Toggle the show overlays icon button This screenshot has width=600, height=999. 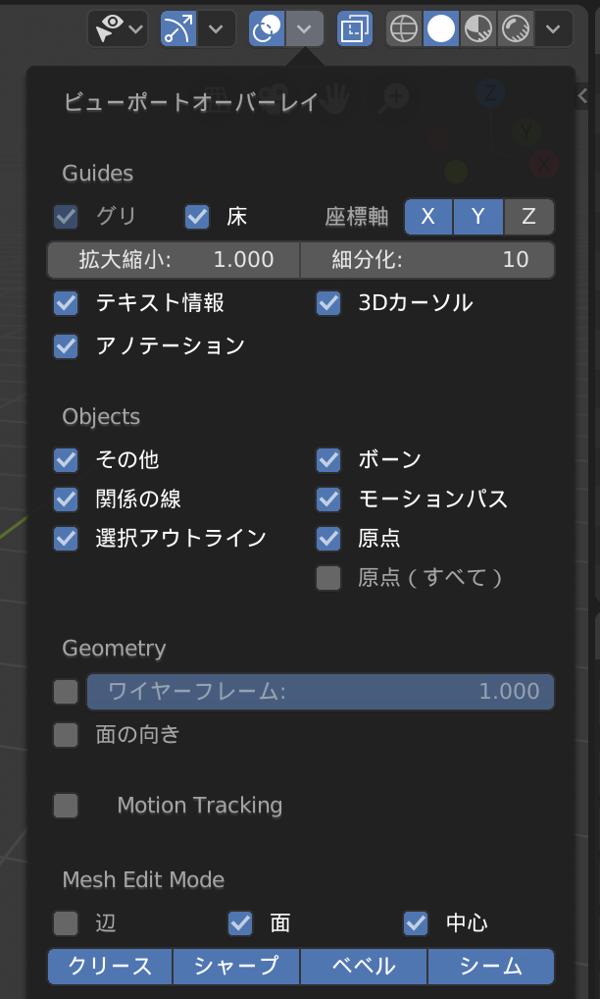click(x=267, y=28)
